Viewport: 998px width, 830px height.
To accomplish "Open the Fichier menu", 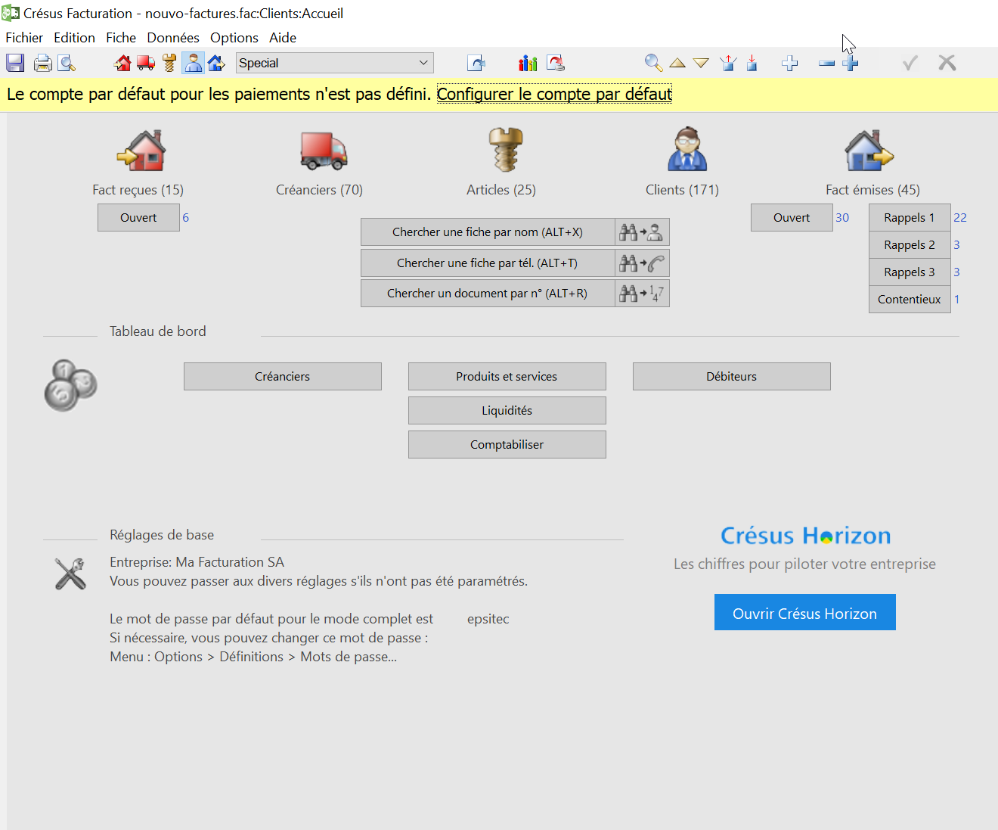I will (x=24, y=37).
